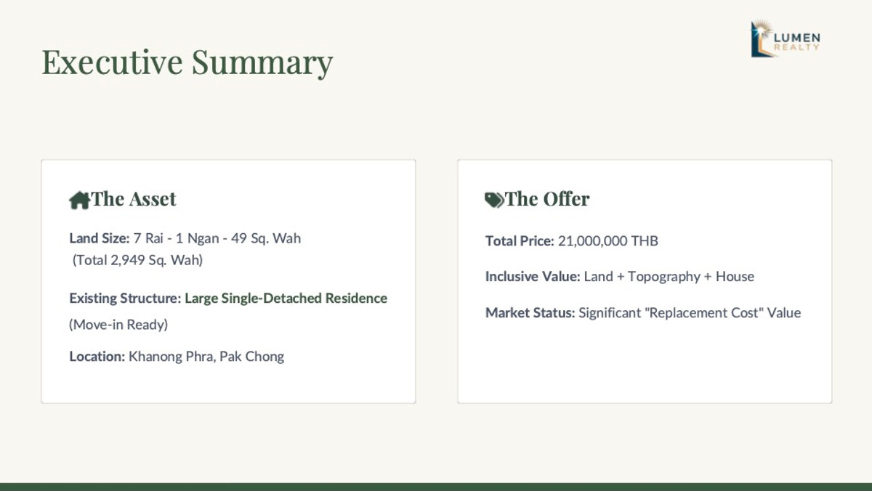Select the "Land Size:" label
Screen dimensions: 872x491
coord(100,238)
